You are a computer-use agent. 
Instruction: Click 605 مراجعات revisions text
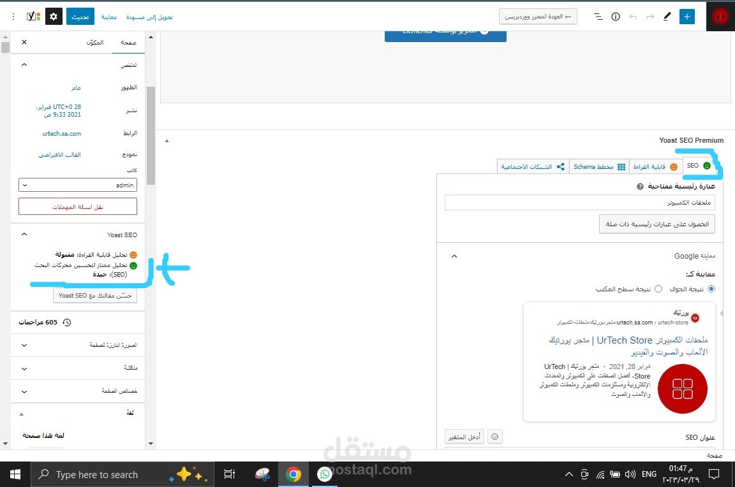coord(38,322)
